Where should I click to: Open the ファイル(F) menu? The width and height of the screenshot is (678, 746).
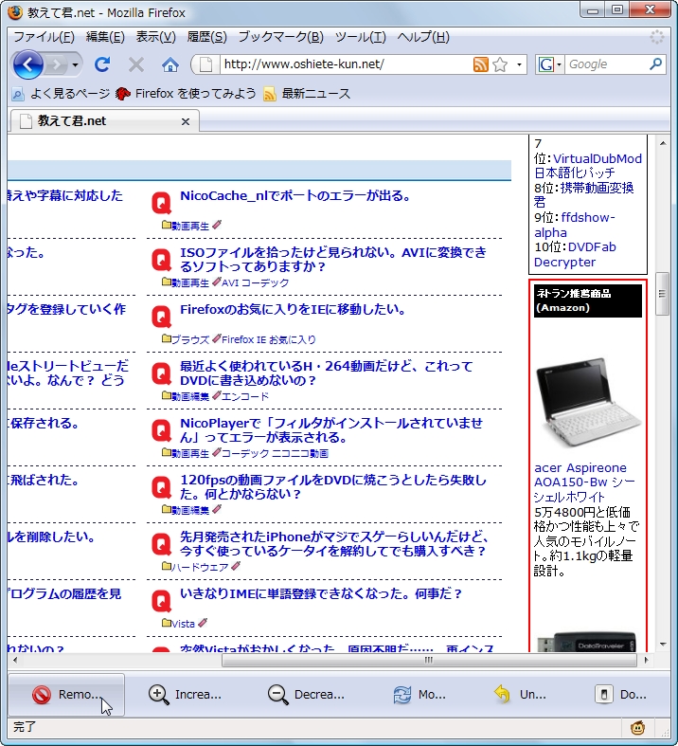point(44,37)
